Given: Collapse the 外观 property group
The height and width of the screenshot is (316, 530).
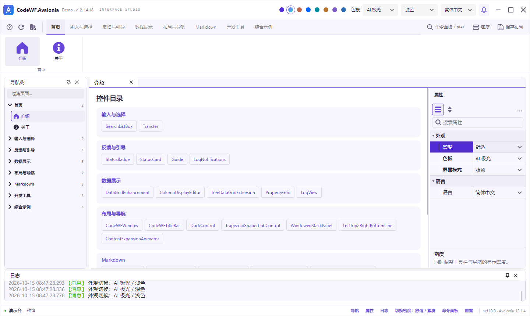Looking at the screenshot, I should click(433, 136).
